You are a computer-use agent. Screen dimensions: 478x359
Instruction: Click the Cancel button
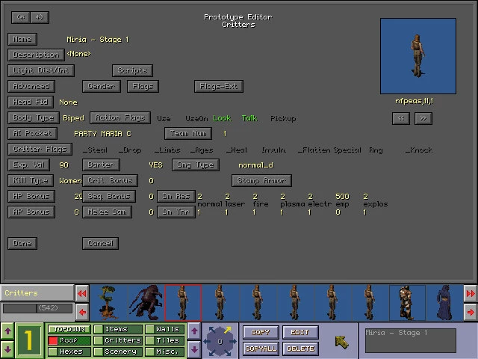pos(100,243)
